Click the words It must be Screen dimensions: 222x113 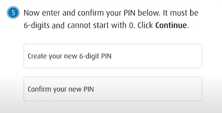point(180,13)
